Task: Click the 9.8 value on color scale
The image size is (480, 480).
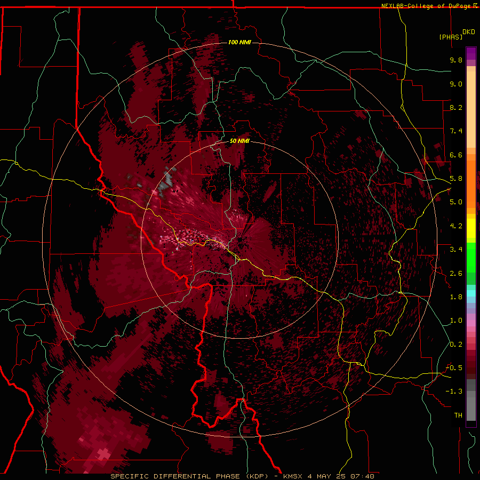Action: [456, 60]
